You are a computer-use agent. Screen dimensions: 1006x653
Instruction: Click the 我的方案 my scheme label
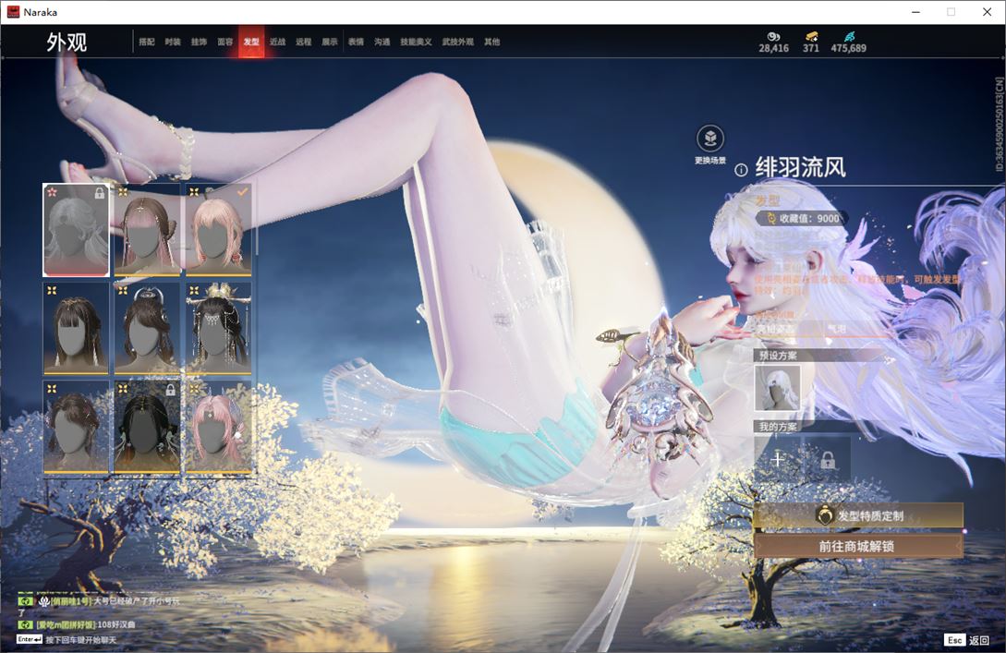778,427
